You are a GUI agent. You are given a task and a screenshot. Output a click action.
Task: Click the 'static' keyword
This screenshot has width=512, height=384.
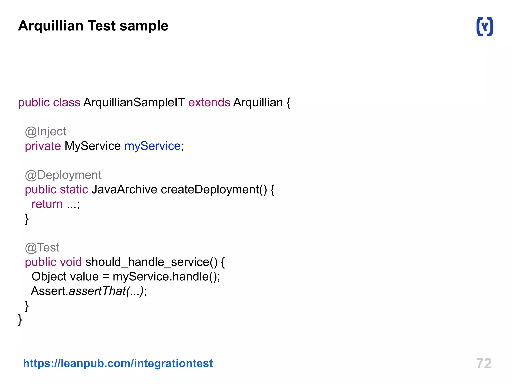[x=74, y=189]
